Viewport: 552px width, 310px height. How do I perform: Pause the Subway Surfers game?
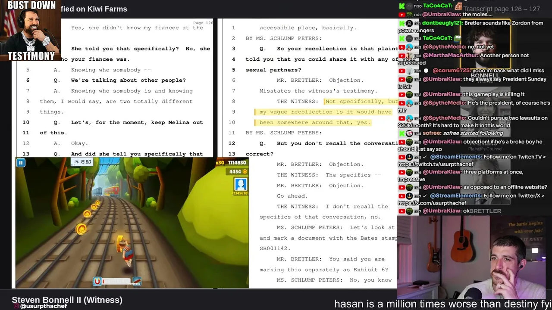point(20,163)
